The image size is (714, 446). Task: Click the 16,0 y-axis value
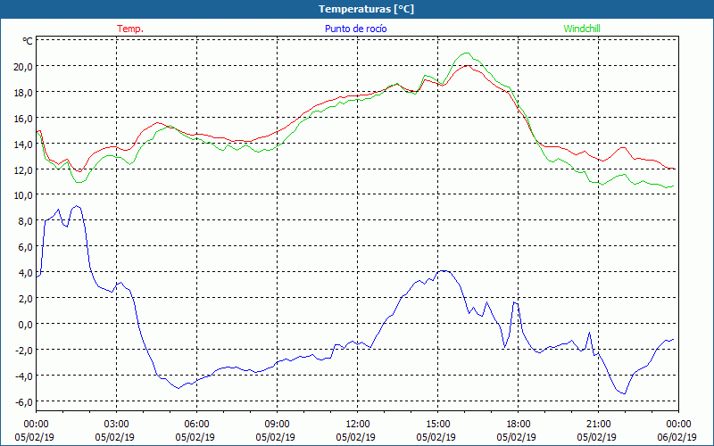(x=24, y=119)
